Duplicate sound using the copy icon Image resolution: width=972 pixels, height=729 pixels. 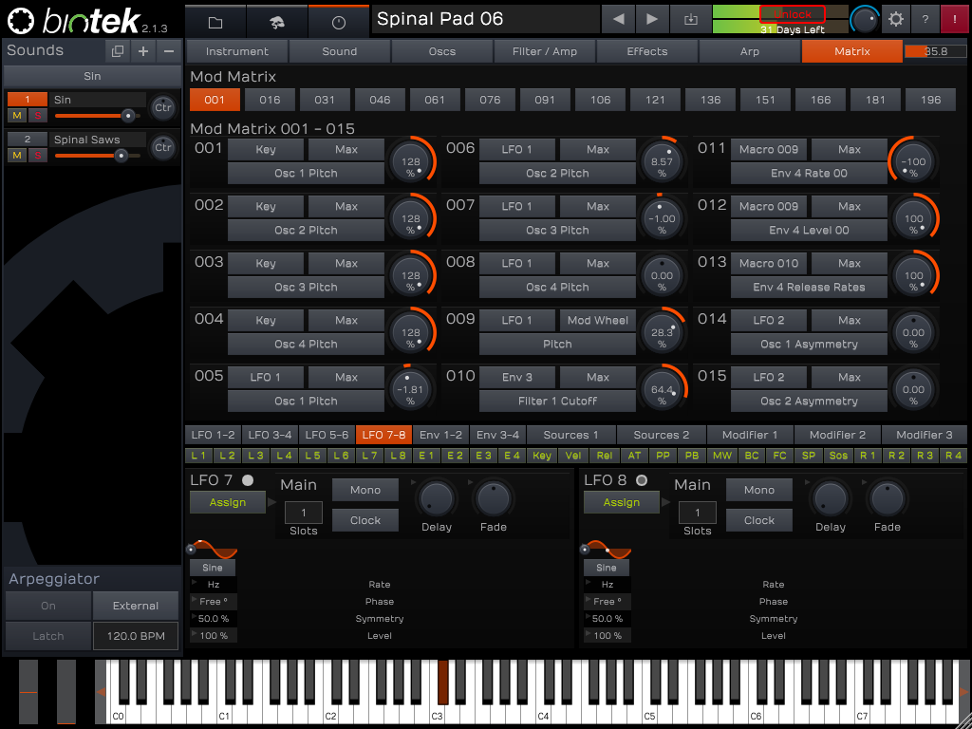[117, 51]
